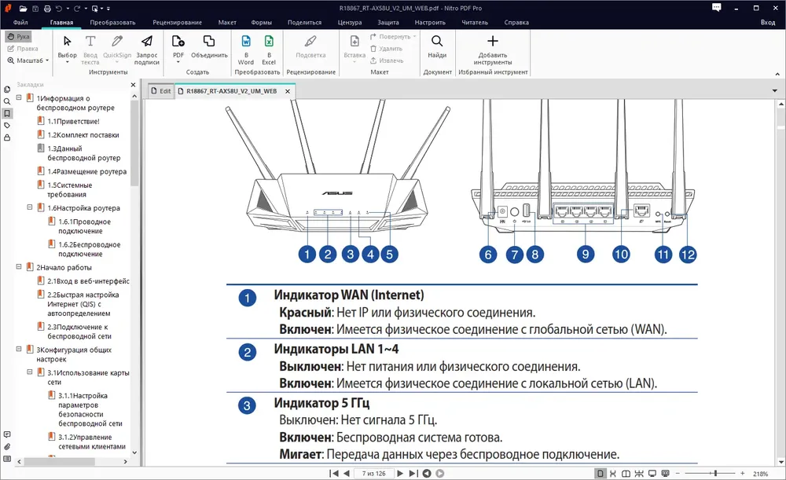
Task: Convert the PDF to Word
Action: point(245,49)
